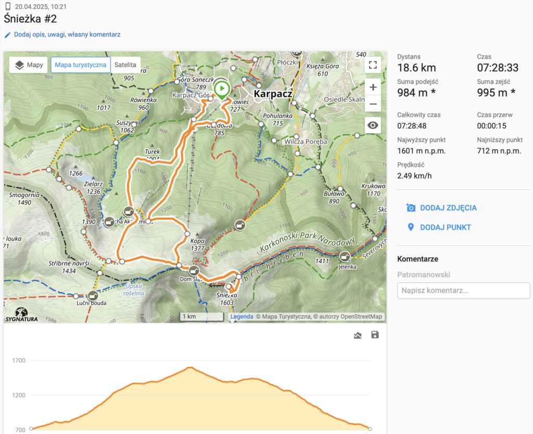This screenshot has height=434, width=533.
Task: Switch to Mapa turystyczna tab
Action: [81, 65]
